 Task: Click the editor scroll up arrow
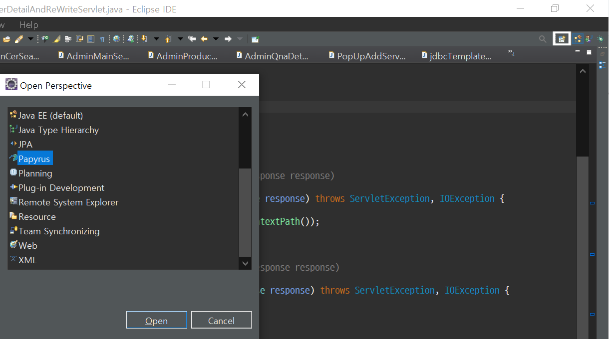(583, 71)
